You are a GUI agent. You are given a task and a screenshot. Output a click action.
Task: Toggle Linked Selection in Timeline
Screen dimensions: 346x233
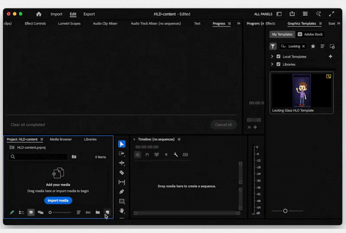[x=156, y=155]
